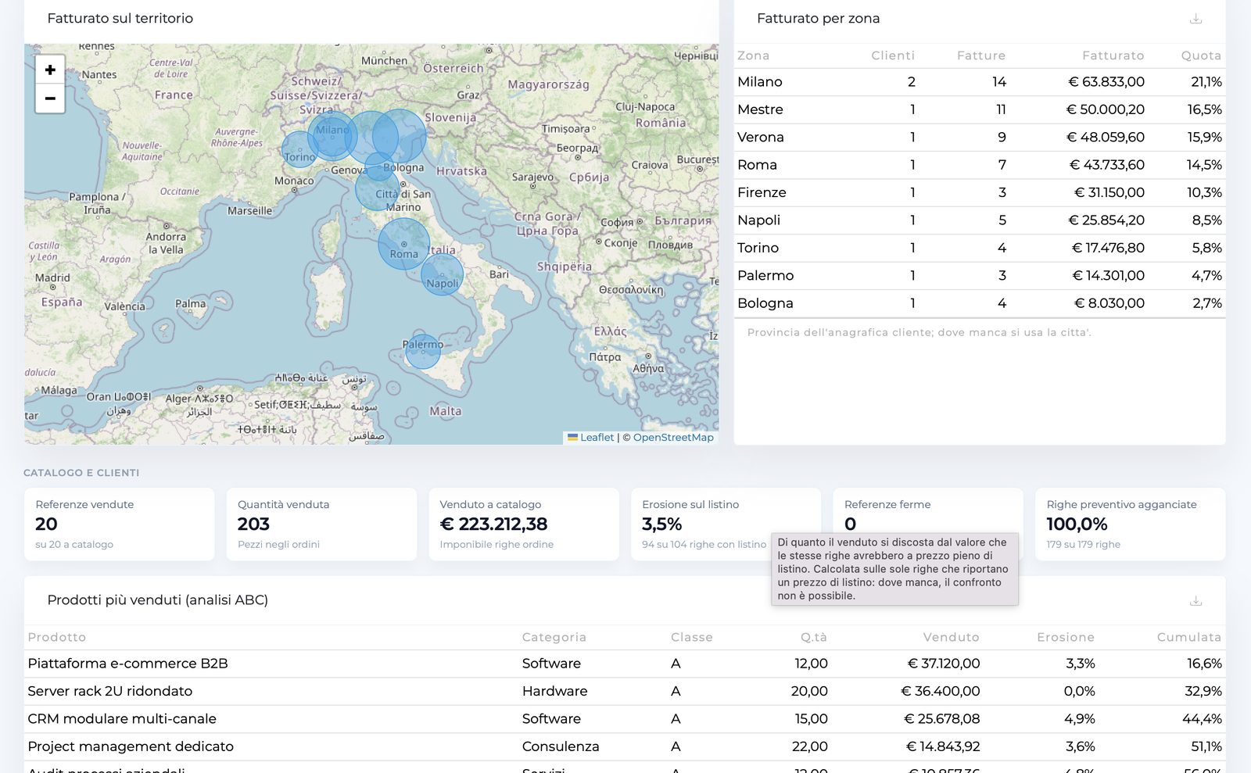The height and width of the screenshot is (773, 1251).
Task: Click the Fatturato sul territorio heading
Action: tap(120, 19)
